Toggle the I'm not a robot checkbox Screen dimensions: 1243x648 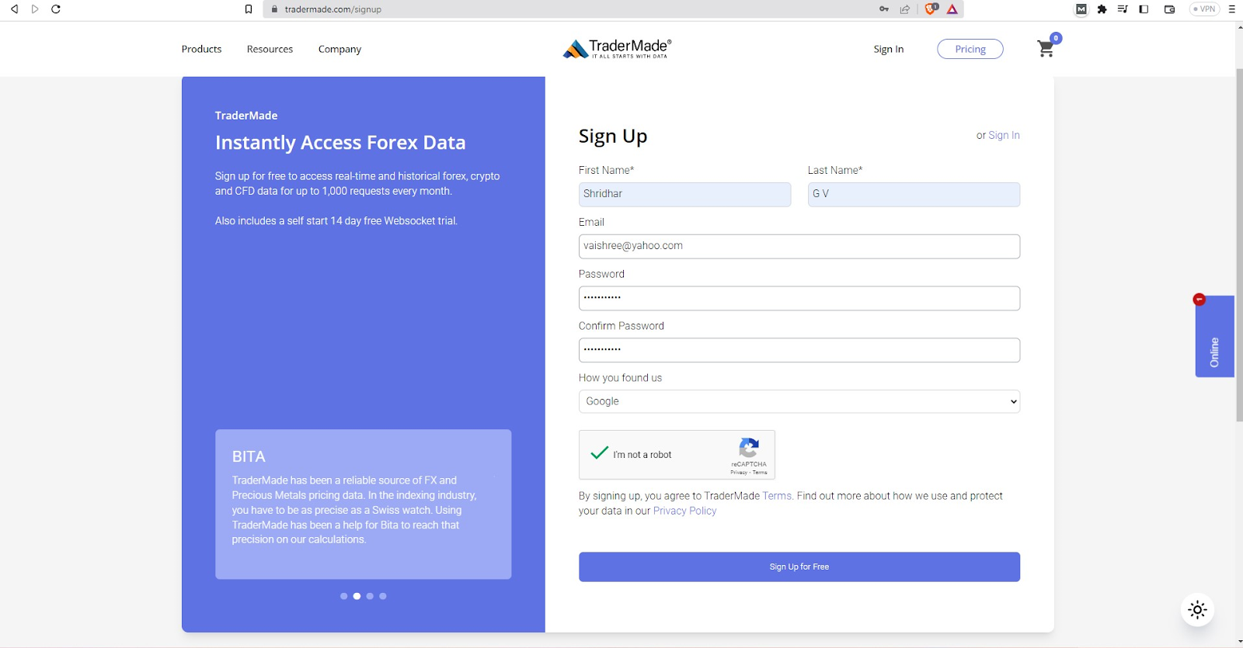point(599,453)
